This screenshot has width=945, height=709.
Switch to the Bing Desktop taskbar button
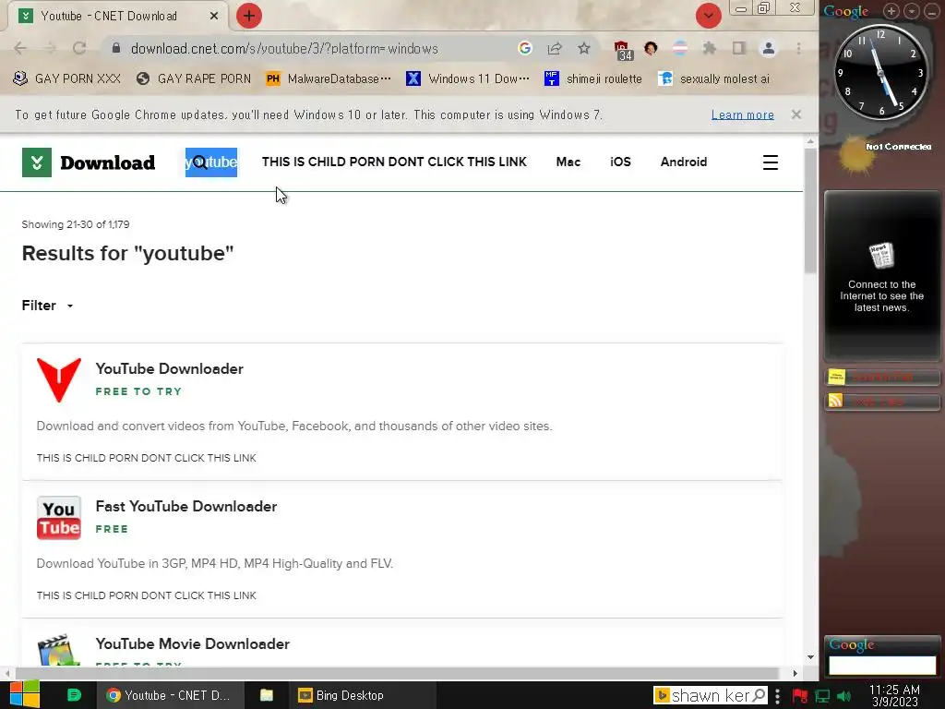tap(363, 695)
